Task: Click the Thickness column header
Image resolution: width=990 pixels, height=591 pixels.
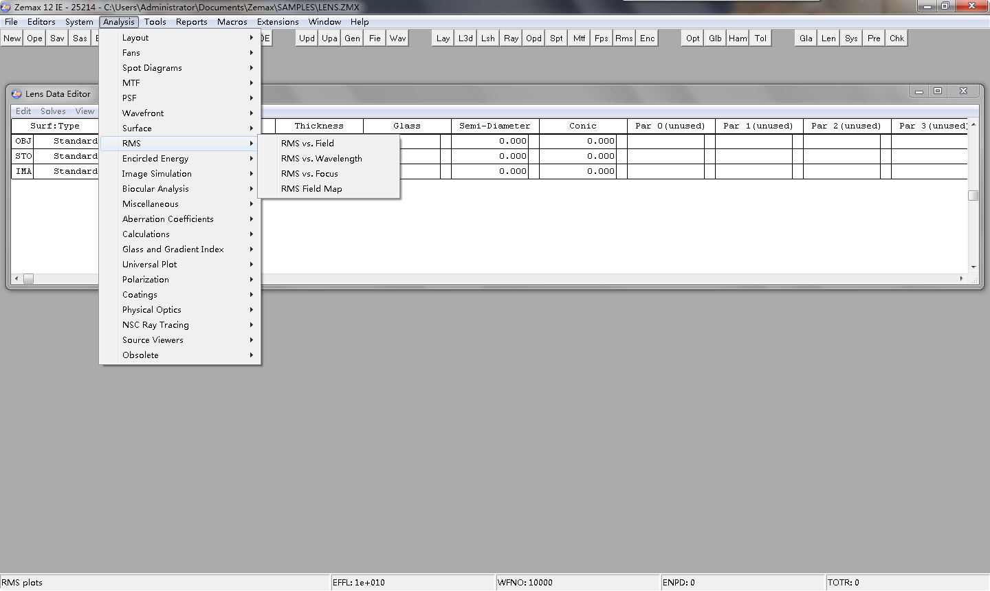Action: (x=319, y=126)
